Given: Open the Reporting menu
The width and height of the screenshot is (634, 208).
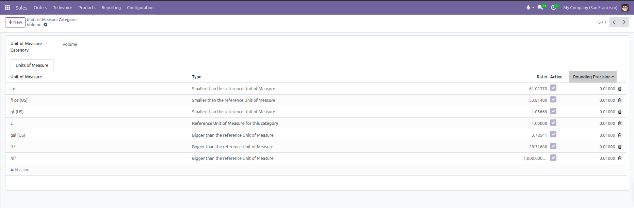Looking at the screenshot, I should click(111, 7).
